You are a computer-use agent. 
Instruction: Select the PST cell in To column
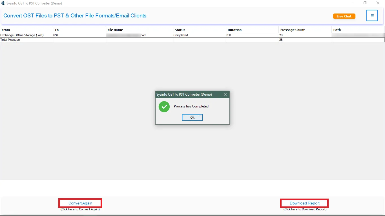(x=79, y=35)
